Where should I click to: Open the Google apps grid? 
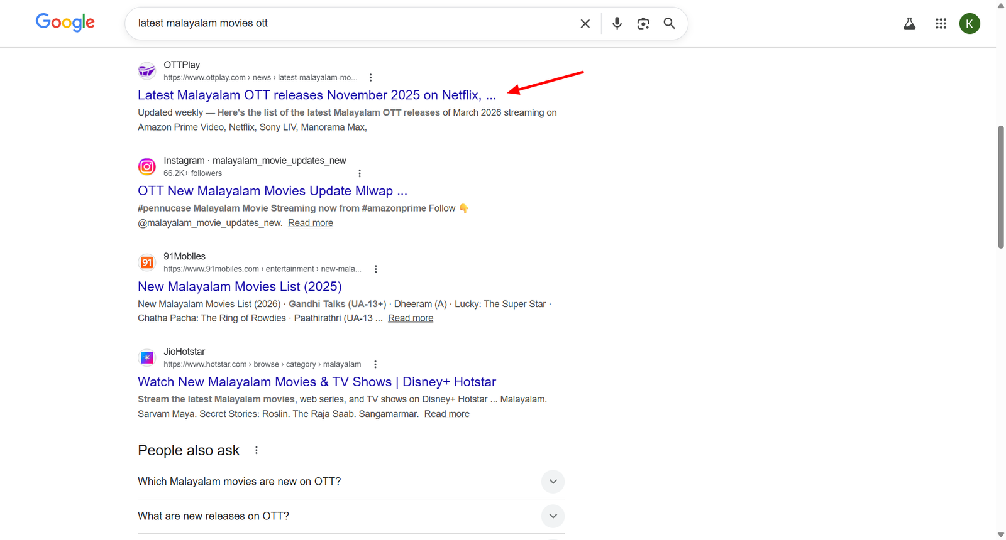(941, 24)
